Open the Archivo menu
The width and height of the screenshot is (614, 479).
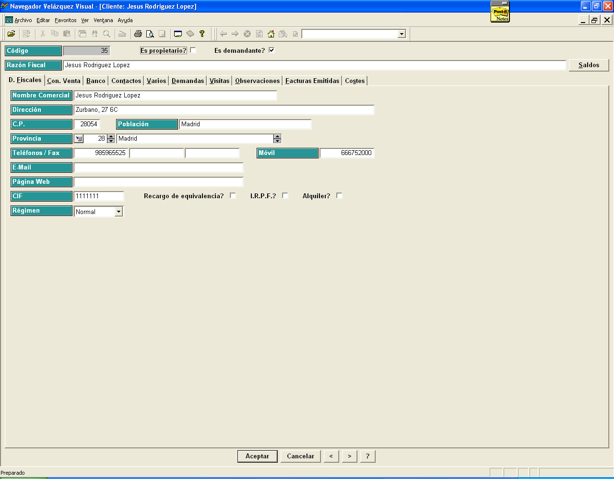(x=23, y=20)
